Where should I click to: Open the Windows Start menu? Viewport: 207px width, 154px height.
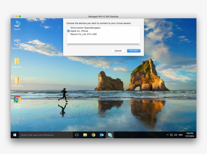pos(15,135)
